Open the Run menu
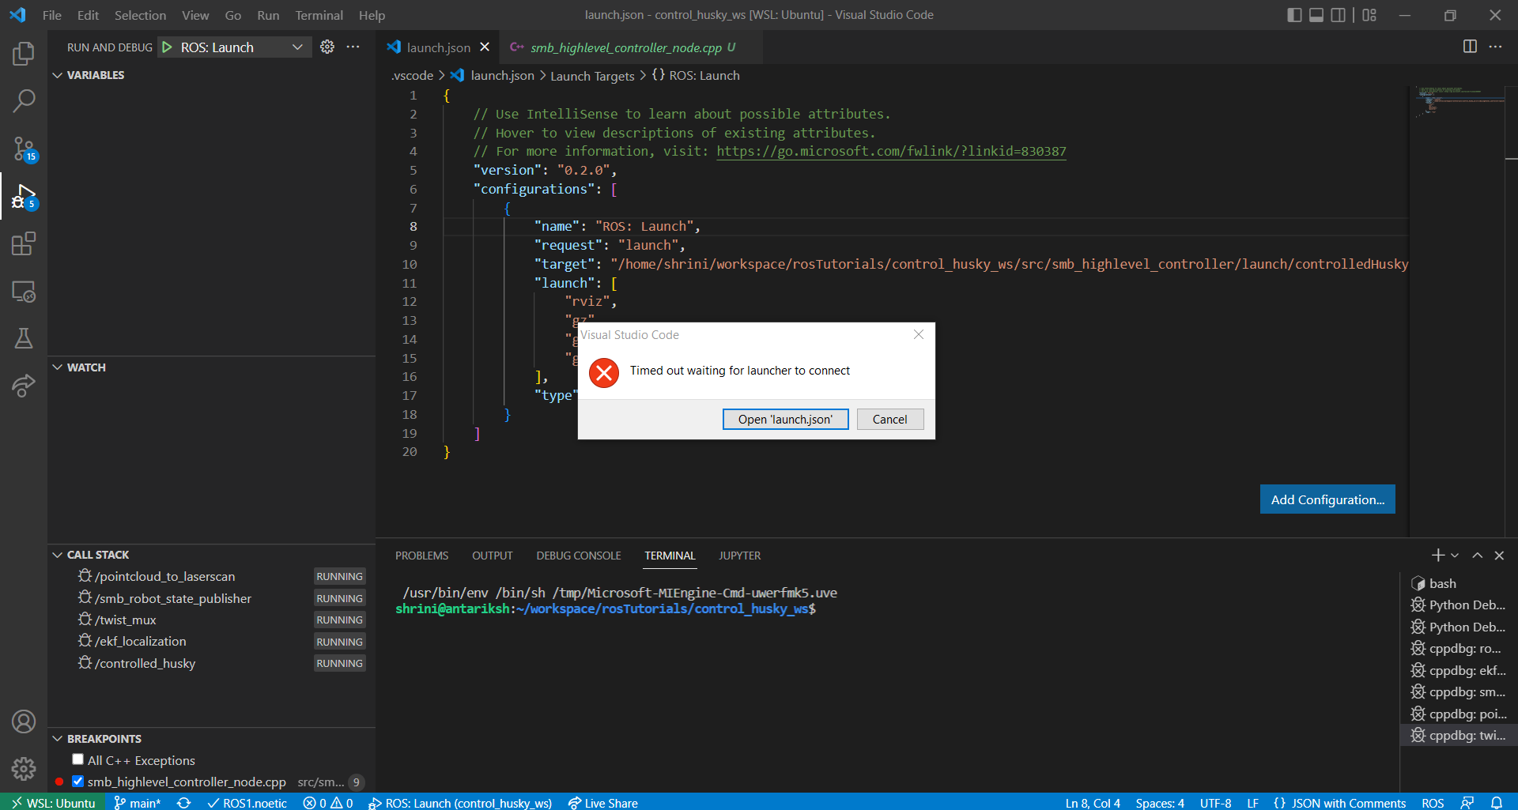The width and height of the screenshot is (1518, 810). pyautogui.click(x=268, y=15)
